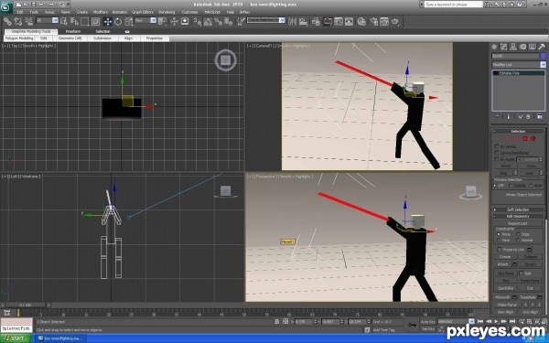Enable the Preserve UVs checkbox
Screen dimensions: 549x343
[500, 250]
